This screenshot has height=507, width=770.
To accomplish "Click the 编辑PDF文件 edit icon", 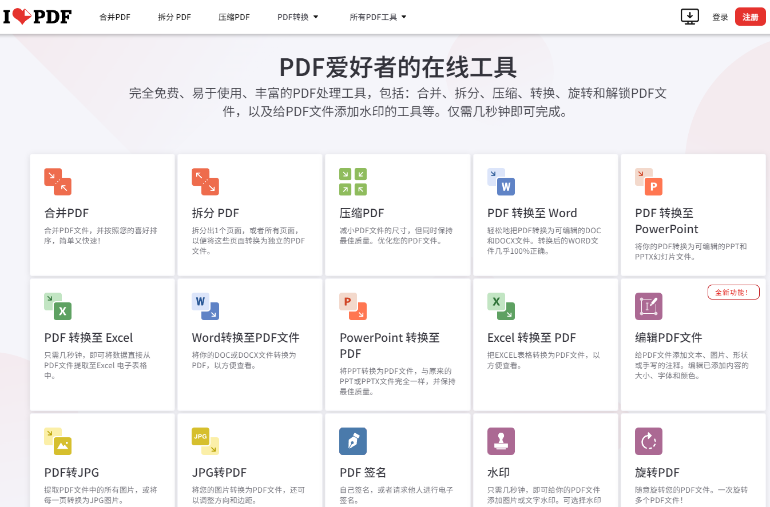I will [x=649, y=306].
